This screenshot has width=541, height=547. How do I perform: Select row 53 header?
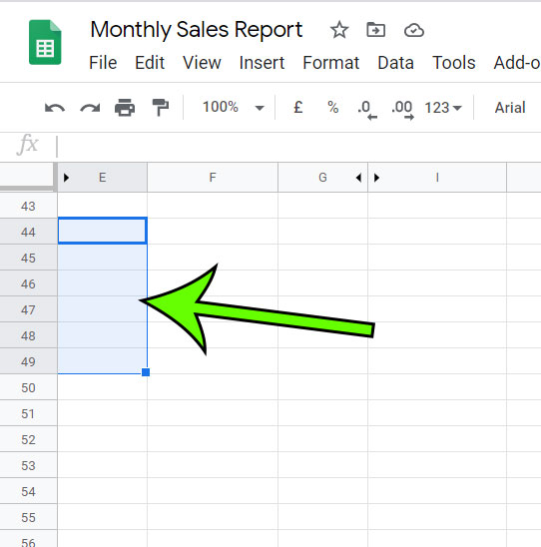[x=28, y=465]
